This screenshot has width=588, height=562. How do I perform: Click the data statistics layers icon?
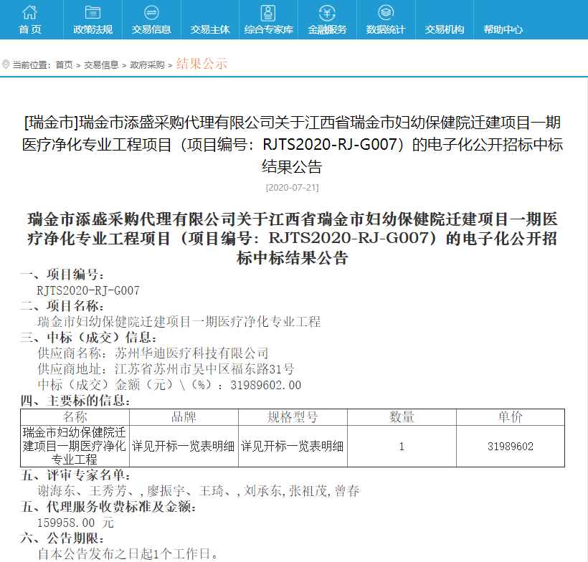click(x=386, y=12)
